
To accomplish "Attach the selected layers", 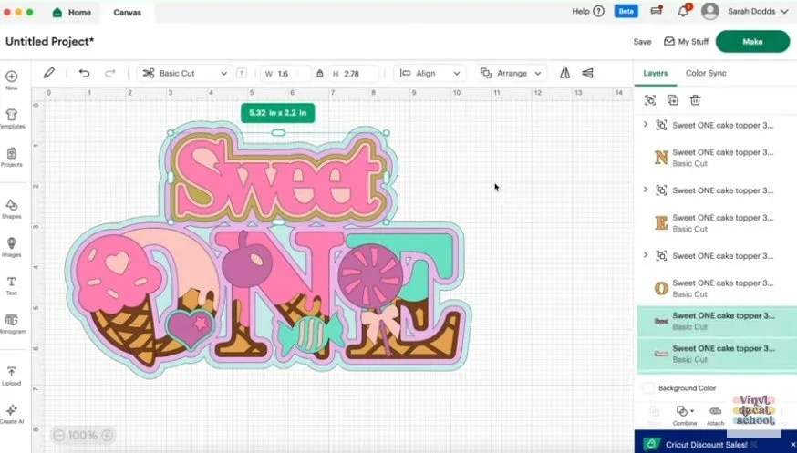I will (x=715, y=415).
